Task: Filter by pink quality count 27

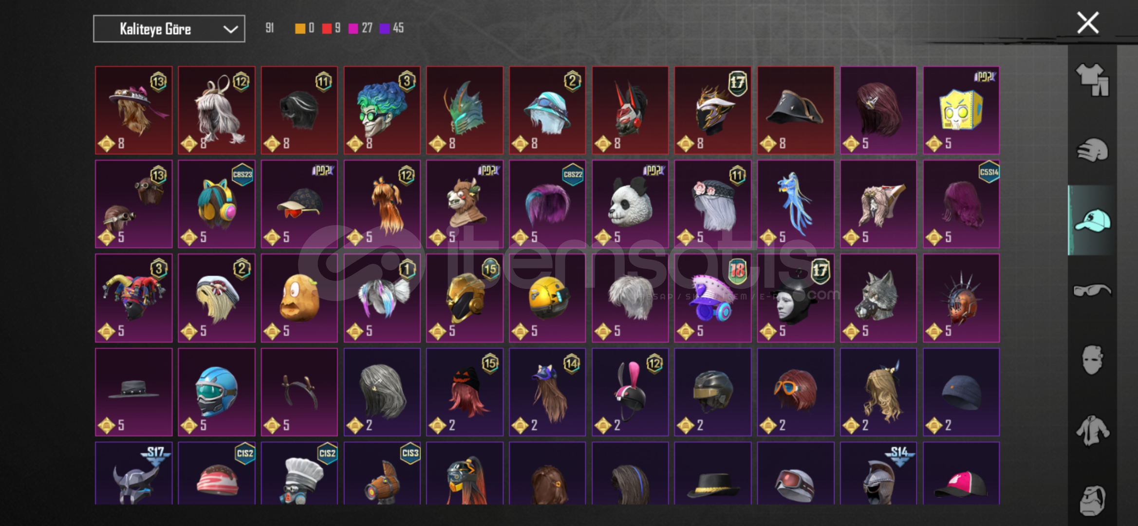Action: (x=360, y=28)
